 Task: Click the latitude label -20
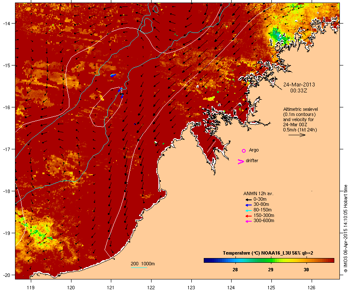point(6,275)
